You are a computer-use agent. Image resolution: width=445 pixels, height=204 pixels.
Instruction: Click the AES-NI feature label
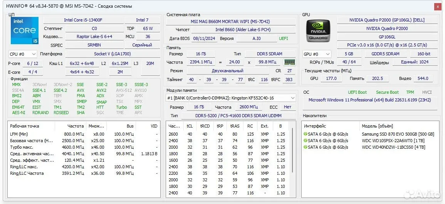(x=18, y=113)
